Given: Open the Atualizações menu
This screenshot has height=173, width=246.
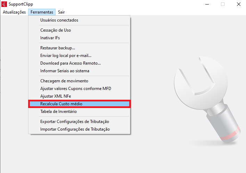Looking at the screenshot, I should click(14, 12).
